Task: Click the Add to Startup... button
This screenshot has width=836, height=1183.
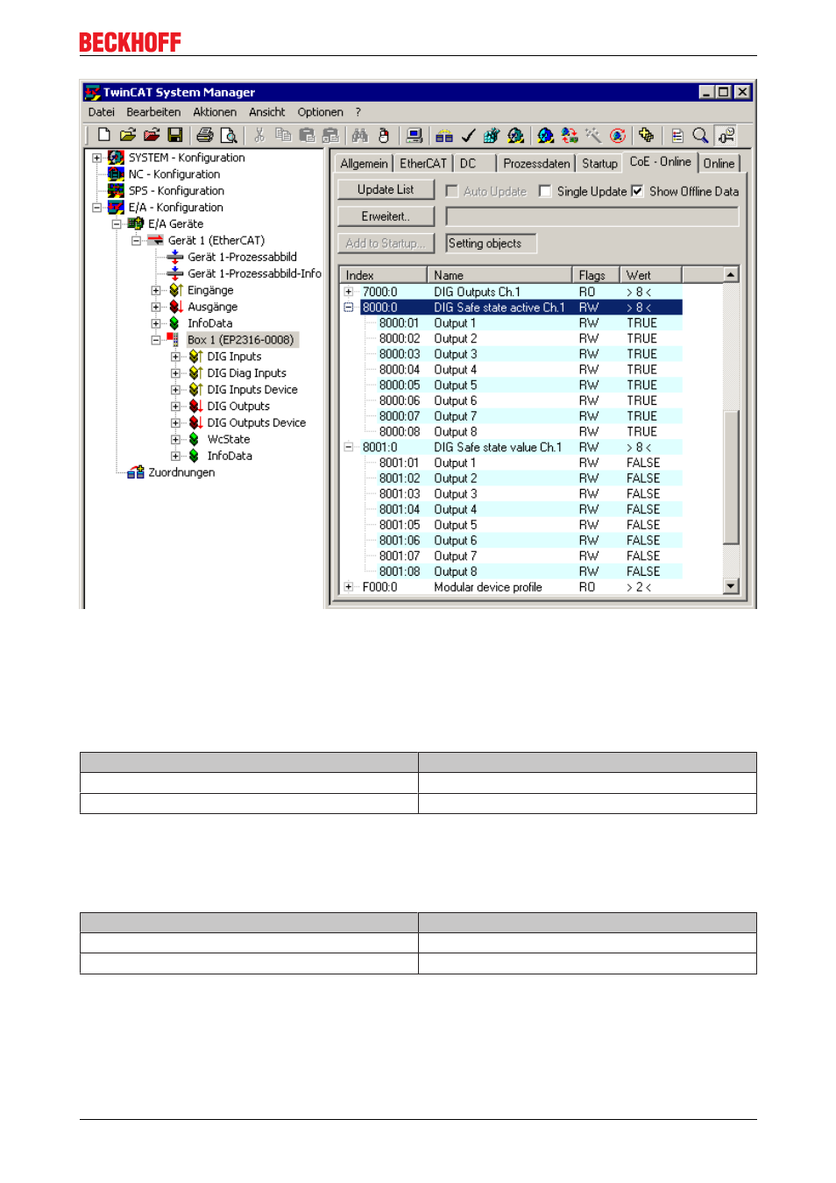Action: click(386, 244)
